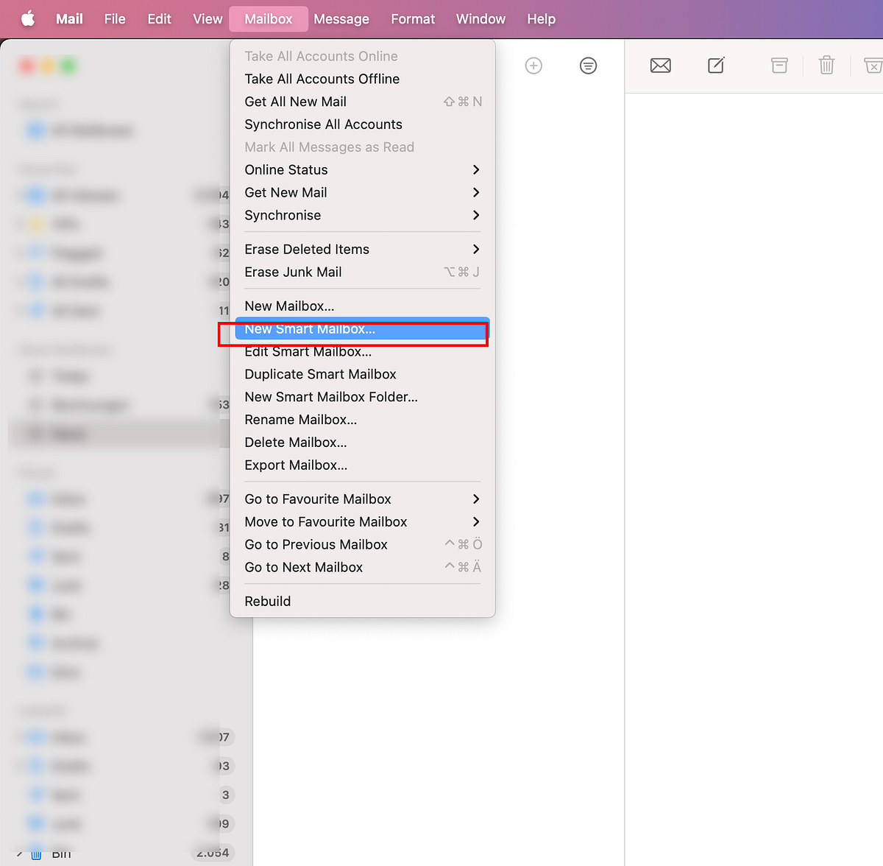Click the Archive icon in the toolbar
The width and height of the screenshot is (883, 866).
(x=779, y=66)
